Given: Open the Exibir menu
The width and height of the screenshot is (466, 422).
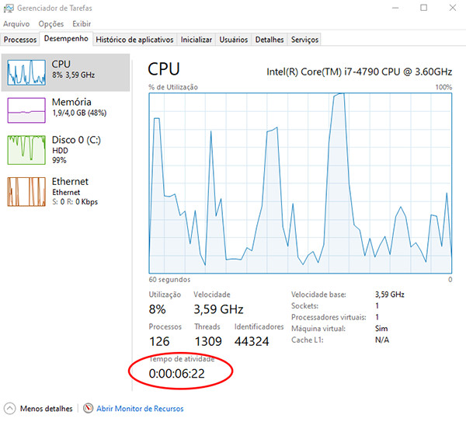Looking at the screenshot, I should tap(81, 24).
